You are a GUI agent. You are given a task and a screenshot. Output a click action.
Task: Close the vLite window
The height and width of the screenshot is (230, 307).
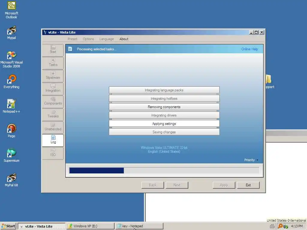point(261,32)
